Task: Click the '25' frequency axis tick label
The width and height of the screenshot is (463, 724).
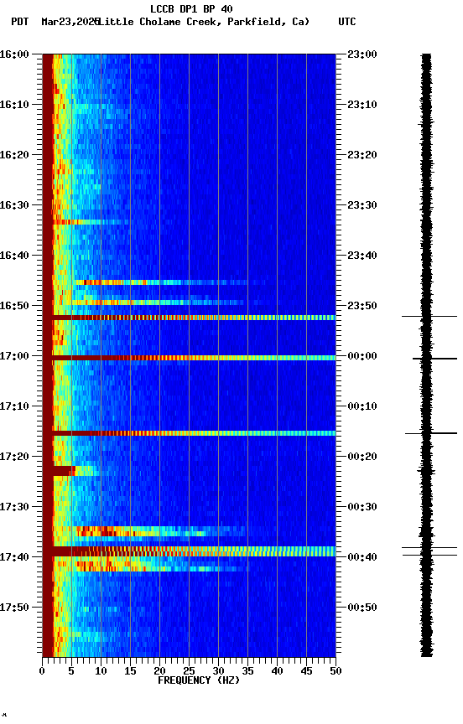Action: coord(189,671)
